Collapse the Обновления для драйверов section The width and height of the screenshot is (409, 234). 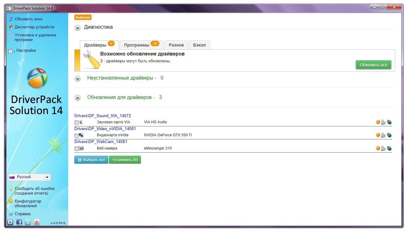click(x=78, y=98)
